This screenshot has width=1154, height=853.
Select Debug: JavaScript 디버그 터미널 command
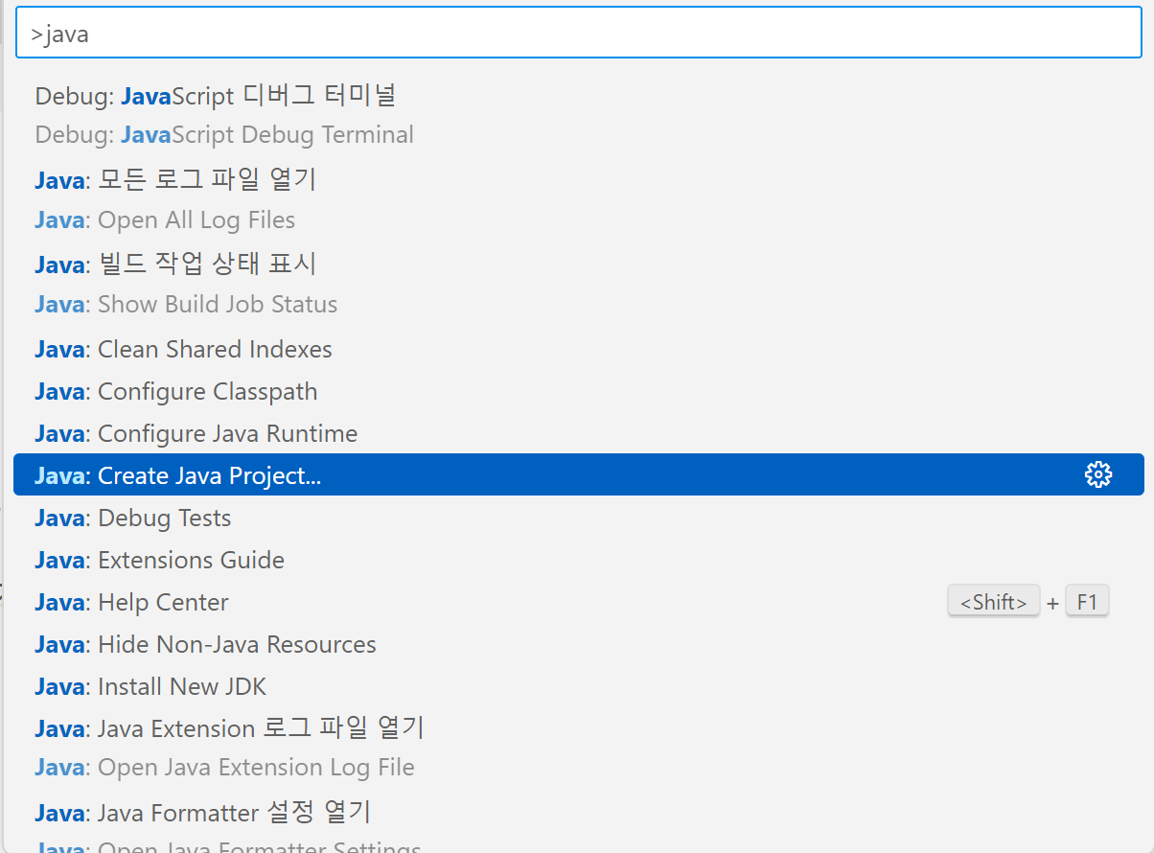[x=578, y=114]
